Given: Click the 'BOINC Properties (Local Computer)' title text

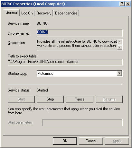Looking at the screenshot, I should click(33, 4).
